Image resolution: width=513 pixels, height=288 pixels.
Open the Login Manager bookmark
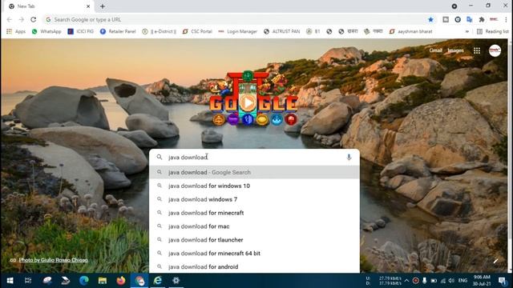pos(238,31)
